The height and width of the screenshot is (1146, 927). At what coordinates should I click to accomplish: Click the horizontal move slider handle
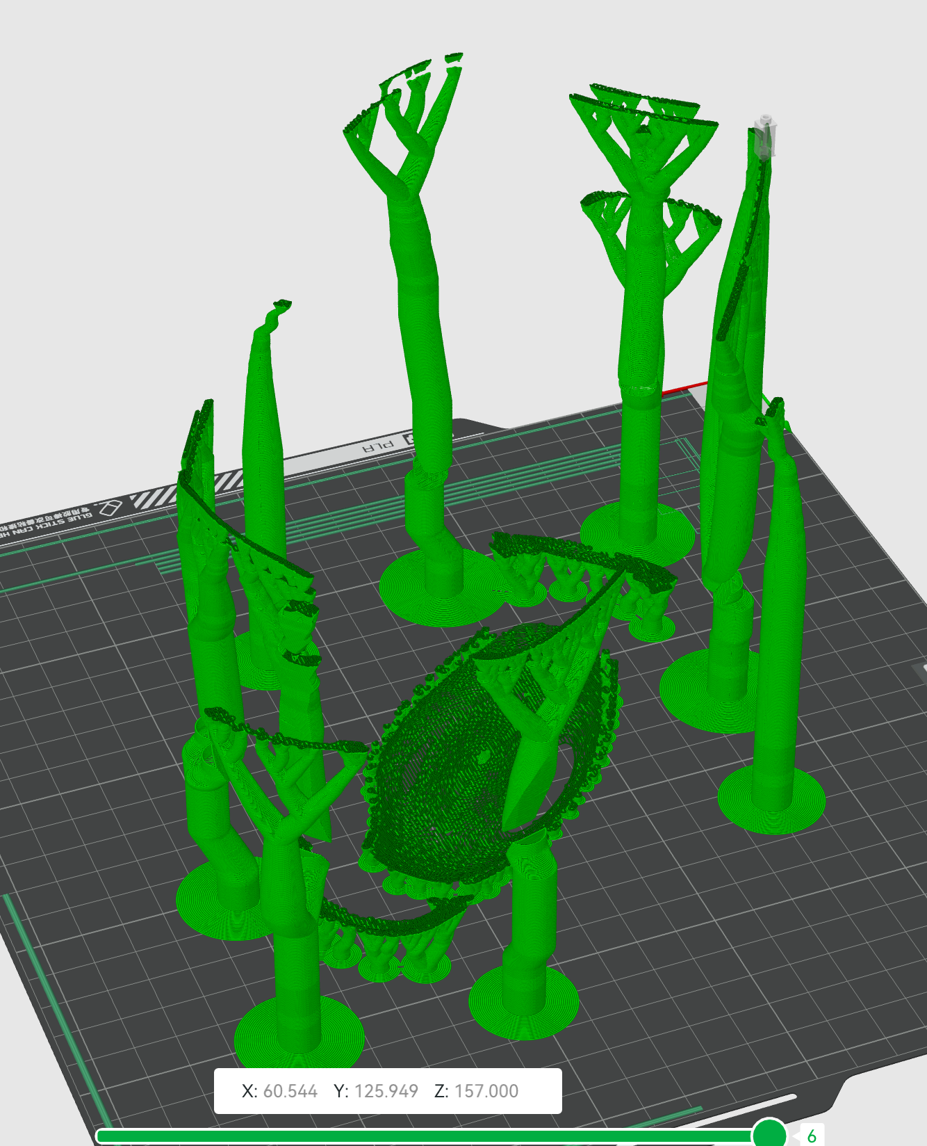pyautogui.click(x=769, y=1135)
